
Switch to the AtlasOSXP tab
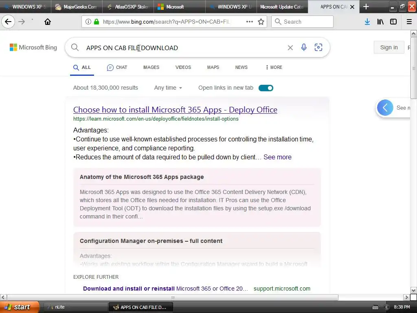click(x=128, y=7)
